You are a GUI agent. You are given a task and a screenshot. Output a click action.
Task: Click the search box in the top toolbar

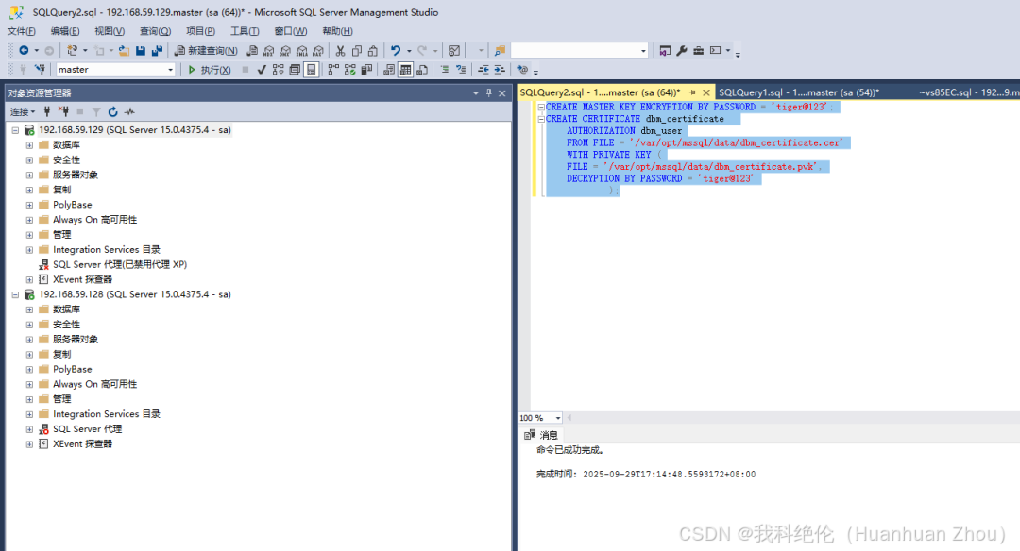point(579,50)
